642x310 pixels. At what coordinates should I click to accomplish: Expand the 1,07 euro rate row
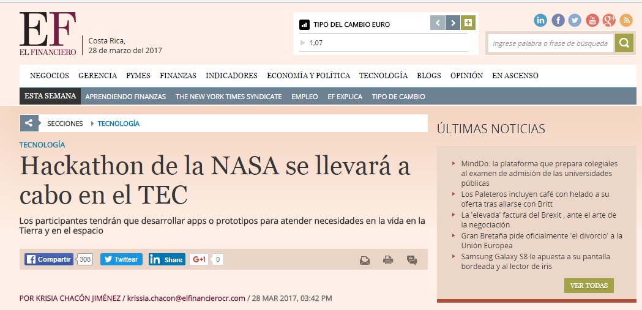302,43
